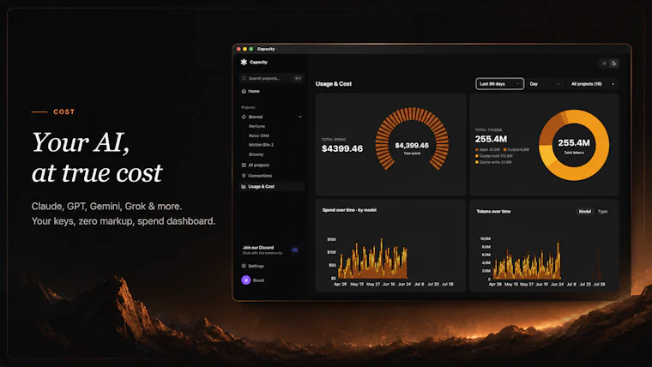The image size is (652, 367).
Task: Select the Model tab in Tokens over time
Action: coord(584,212)
